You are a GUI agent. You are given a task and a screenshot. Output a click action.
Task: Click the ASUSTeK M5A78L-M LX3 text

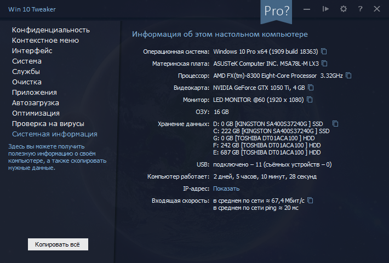(266, 64)
